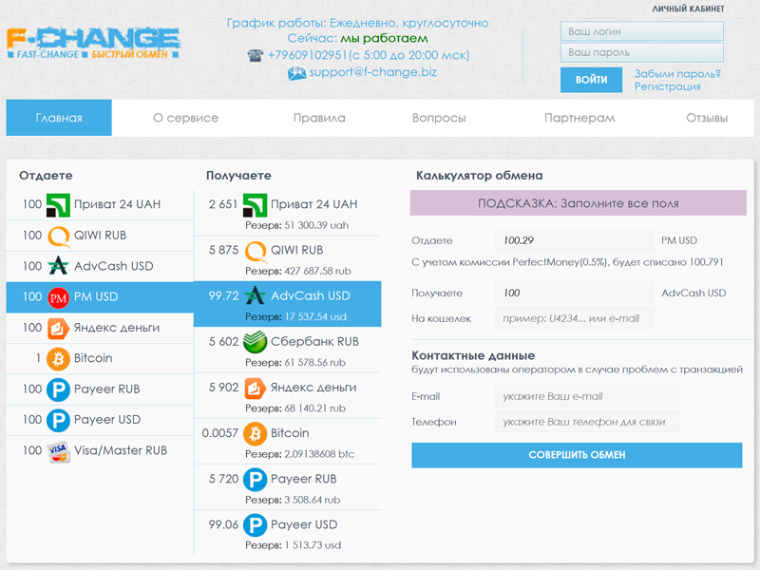Focus the Ваш пароль input field

[x=642, y=52]
